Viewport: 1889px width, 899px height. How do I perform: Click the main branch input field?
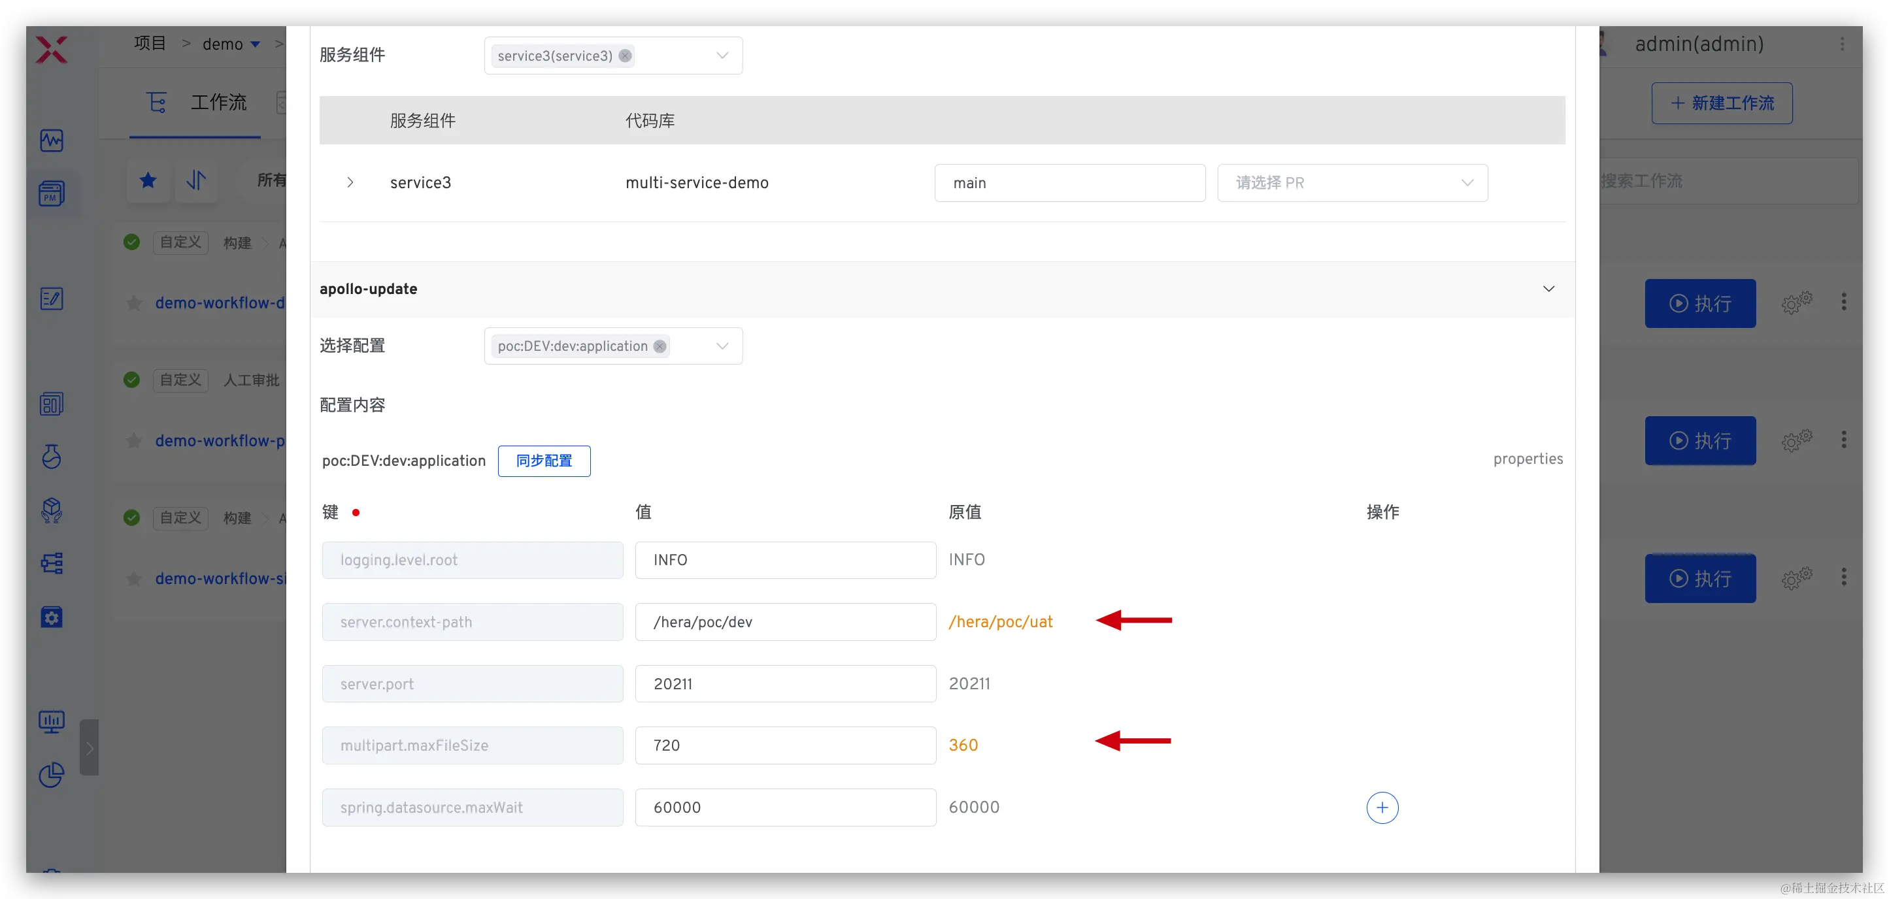click(1069, 182)
